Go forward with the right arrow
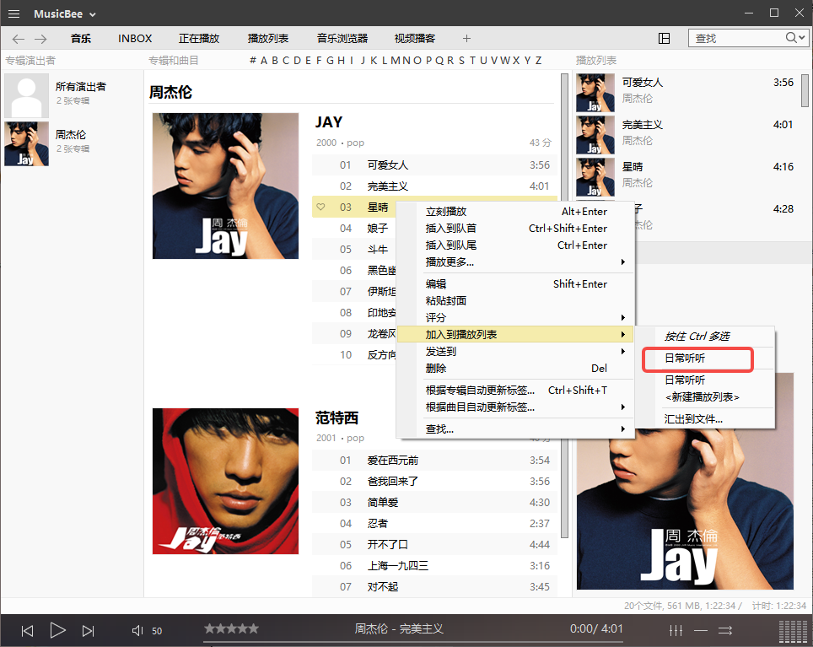This screenshot has width=813, height=647. coord(40,39)
